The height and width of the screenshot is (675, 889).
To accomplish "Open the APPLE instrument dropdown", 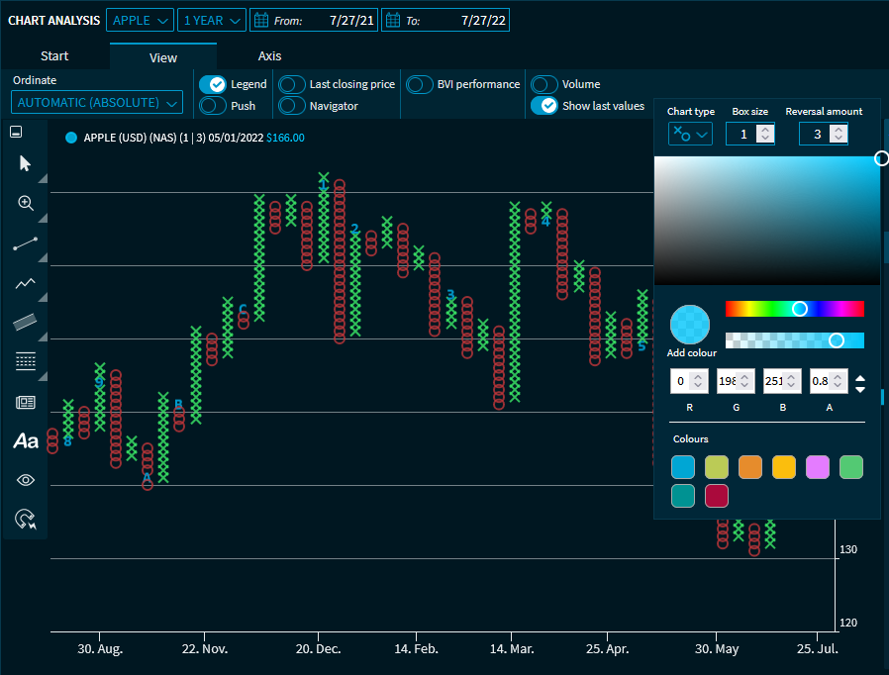I will coord(140,20).
